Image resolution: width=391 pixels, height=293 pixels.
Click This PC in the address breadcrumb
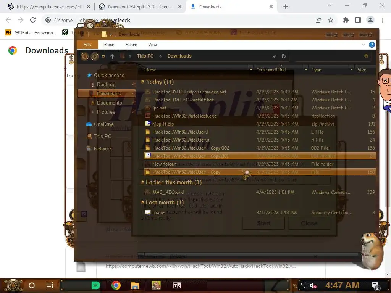[145, 56]
